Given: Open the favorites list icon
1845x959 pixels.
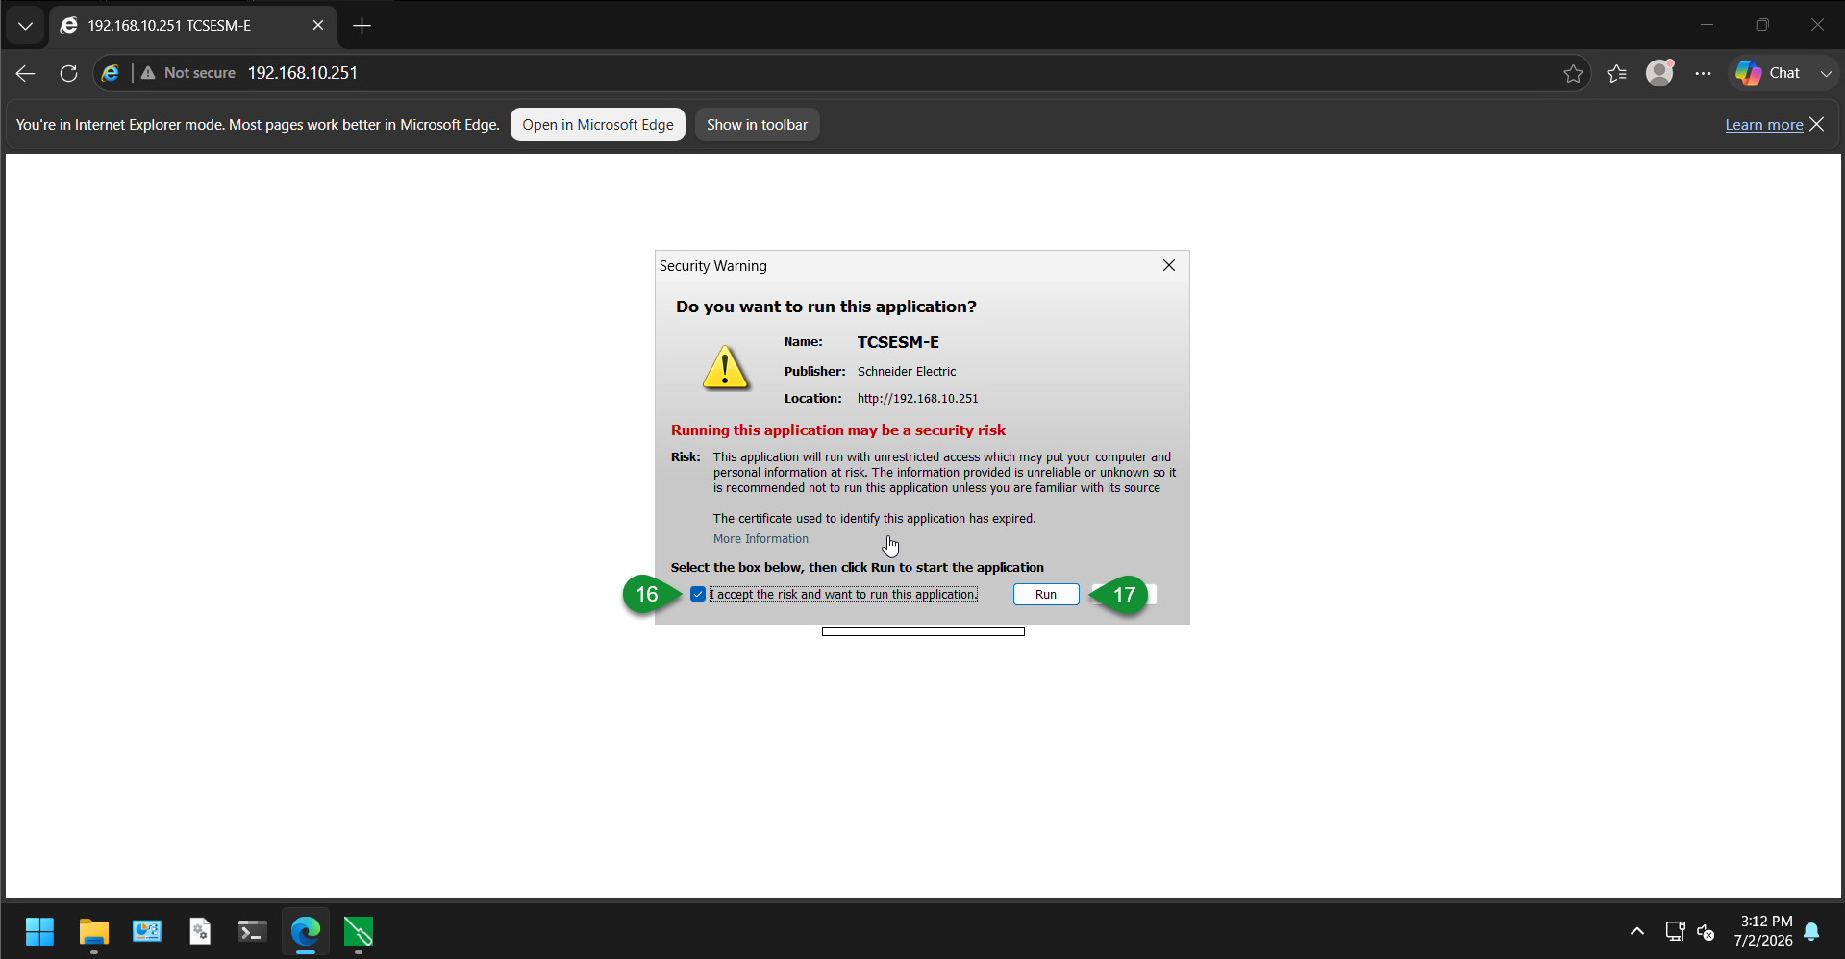Looking at the screenshot, I should 1617,73.
